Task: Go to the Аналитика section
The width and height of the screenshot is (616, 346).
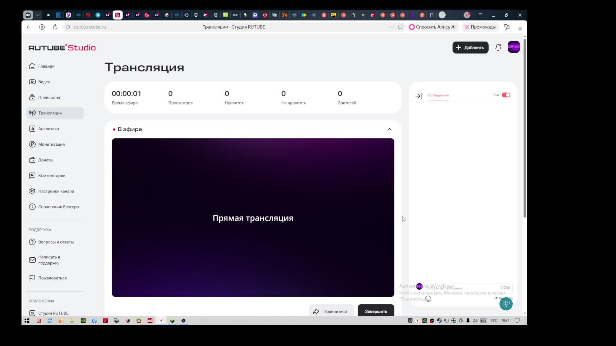Action: point(48,129)
